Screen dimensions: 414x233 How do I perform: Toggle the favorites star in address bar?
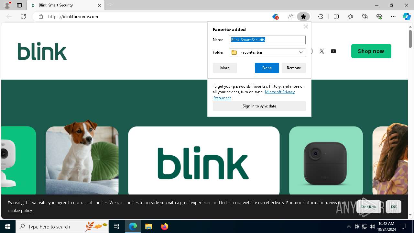[x=303, y=17]
